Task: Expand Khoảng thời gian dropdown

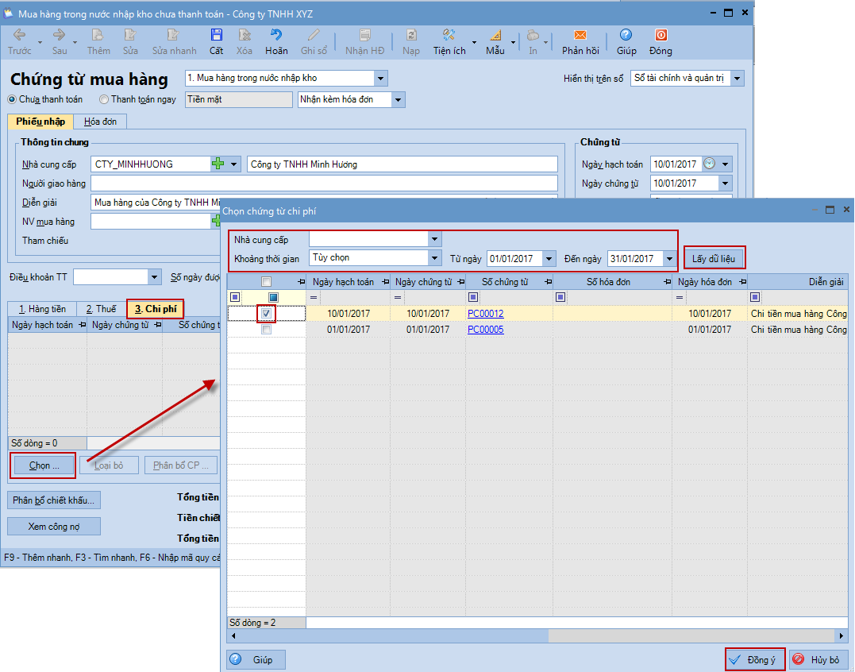Action: pos(434,258)
